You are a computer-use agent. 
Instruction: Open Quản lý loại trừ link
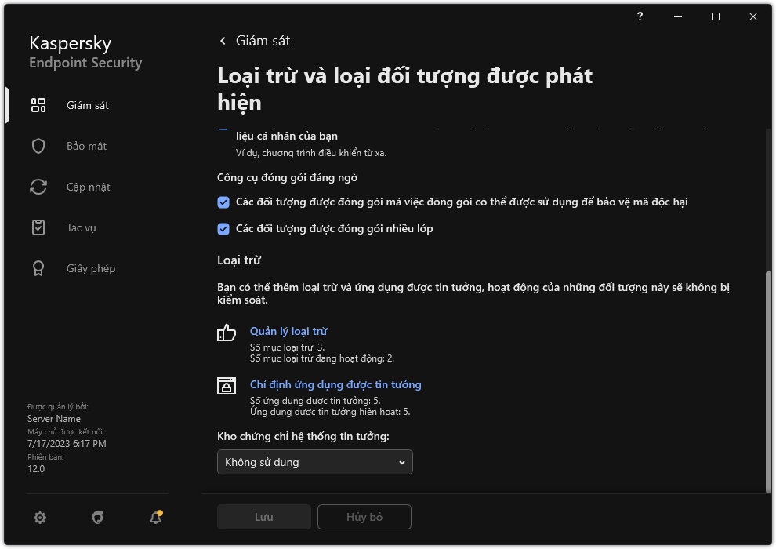point(288,331)
